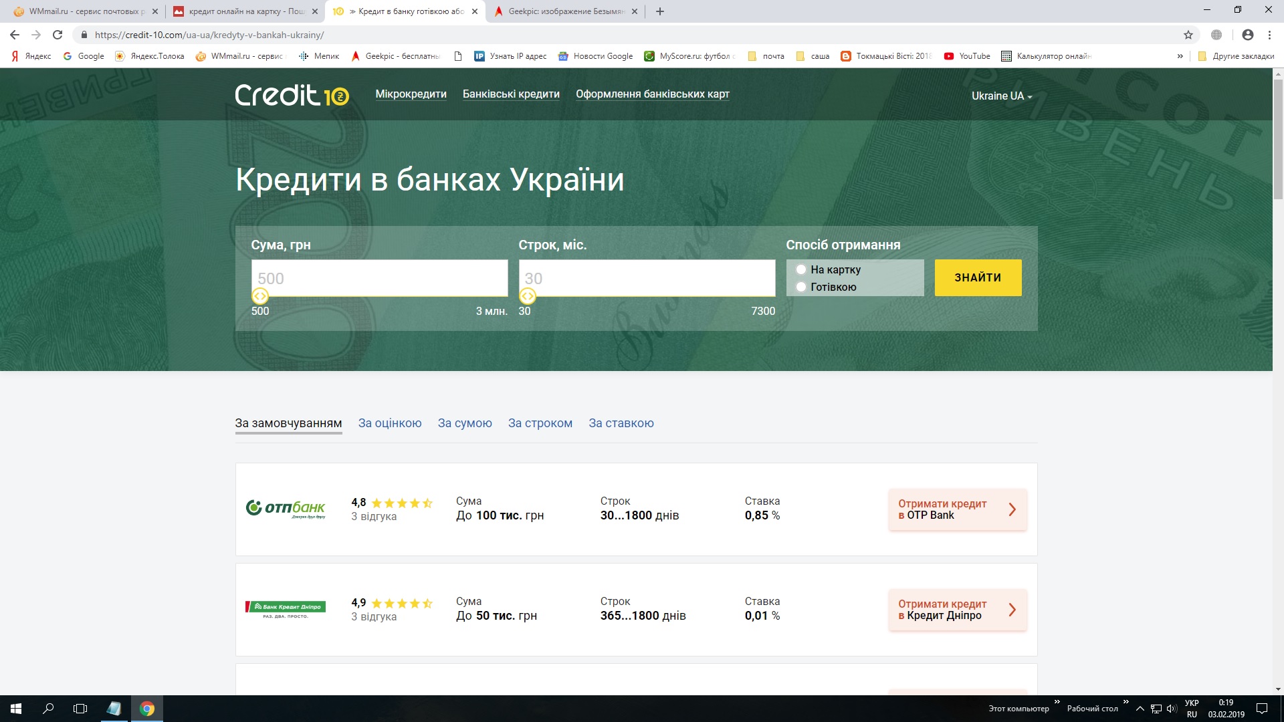The image size is (1284, 722).
Task: Expand the Рабочий стол toolbar chevron
Action: point(1126,702)
